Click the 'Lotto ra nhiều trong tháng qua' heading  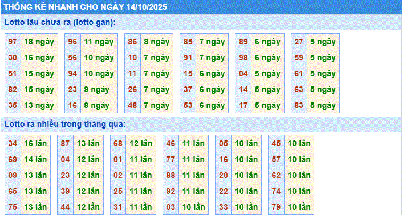pos(65,124)
